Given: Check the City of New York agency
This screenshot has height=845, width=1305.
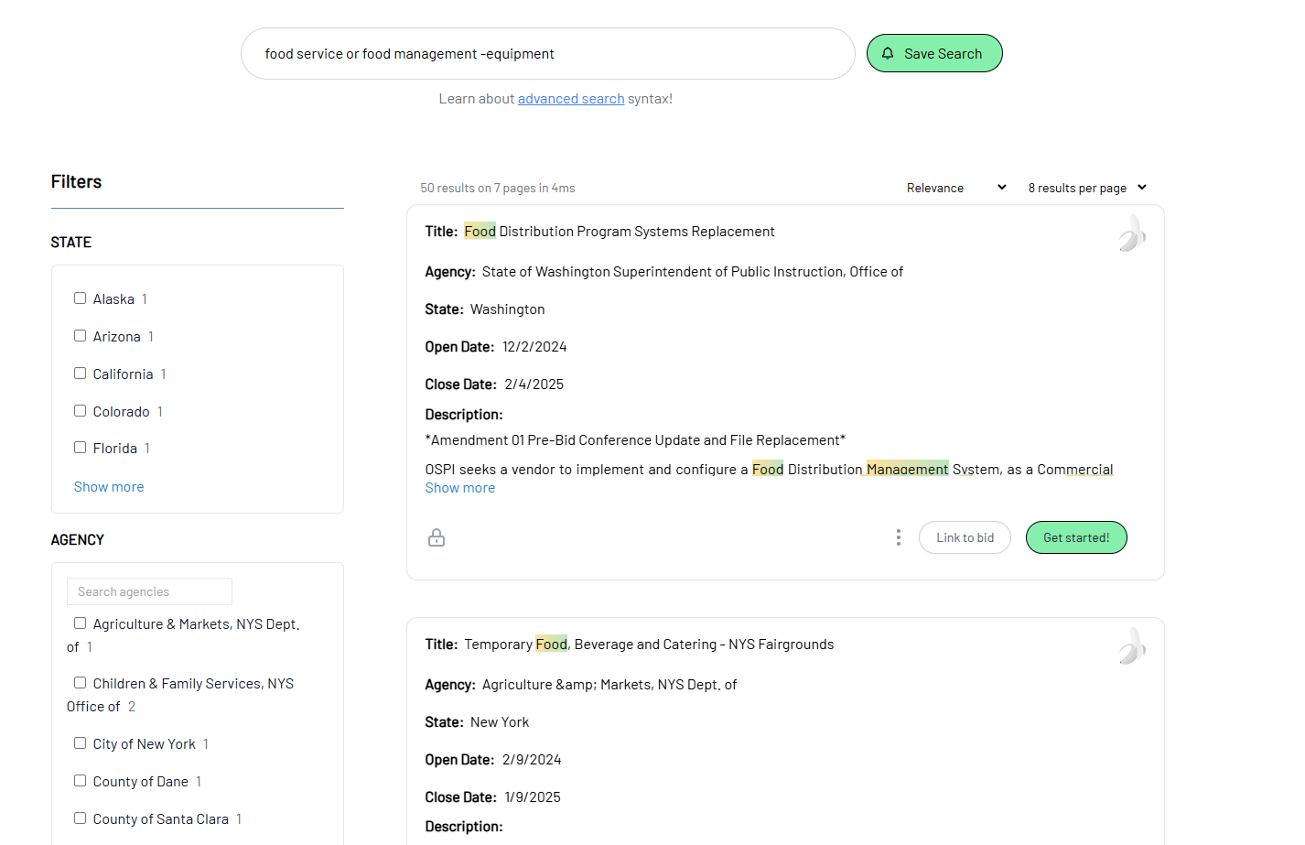Looking at the screenshot, I should pos(81,743).
